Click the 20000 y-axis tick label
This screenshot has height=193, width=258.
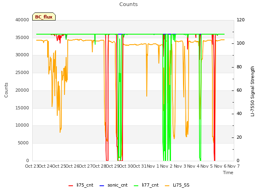[22, 90]
